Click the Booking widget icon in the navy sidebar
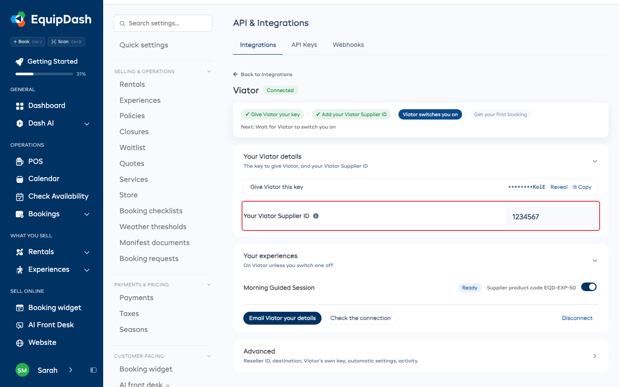The image size is (619, 387). (x=20, y=308)
